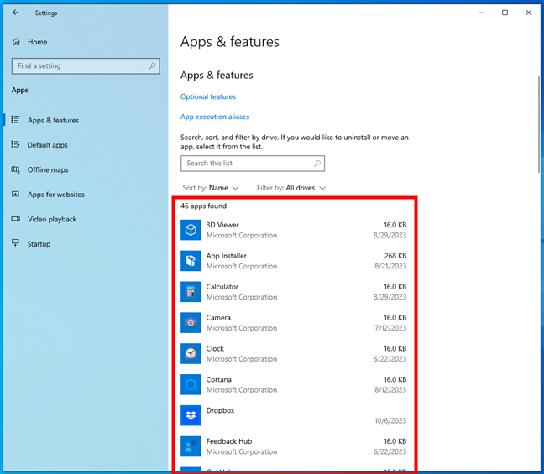Navigate to Video playback settings
Viewport: 544px width, 474px height.
[52, 219]
